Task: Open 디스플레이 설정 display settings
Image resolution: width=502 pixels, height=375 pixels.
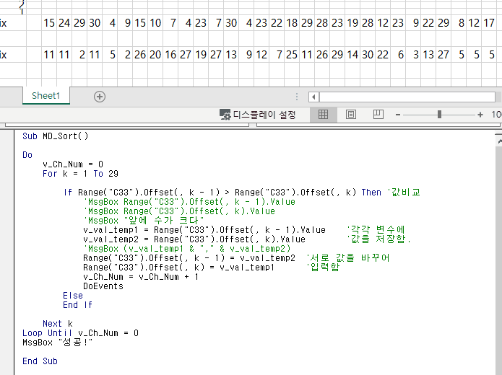Action: click(x=257, y=115)
